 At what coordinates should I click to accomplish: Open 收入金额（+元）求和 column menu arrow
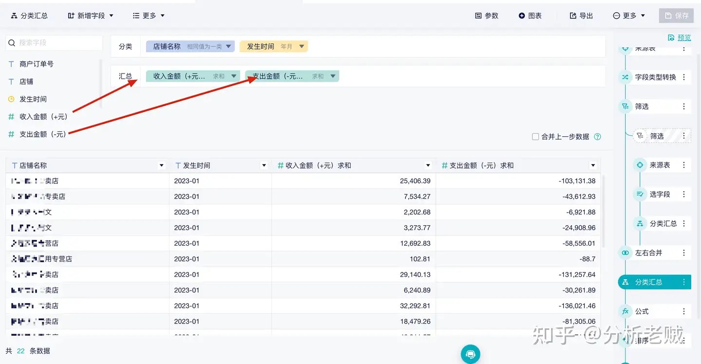point(428,165)
